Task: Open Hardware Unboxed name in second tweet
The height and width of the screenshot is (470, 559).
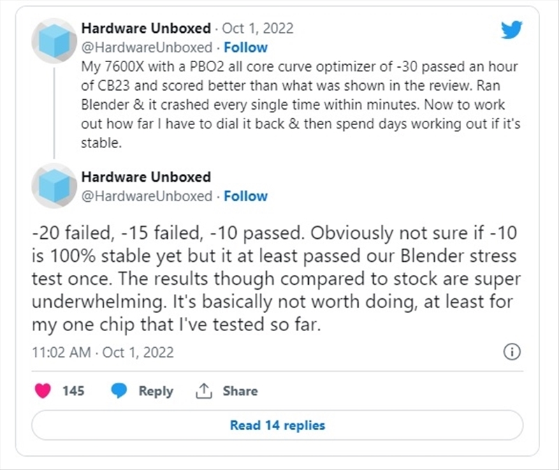Action: point(145,177)
